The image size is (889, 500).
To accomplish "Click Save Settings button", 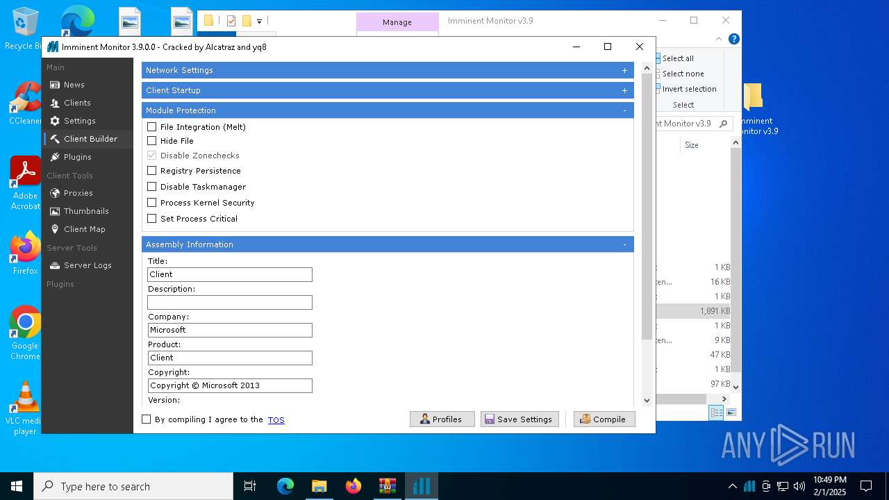I will pos(520,419).
